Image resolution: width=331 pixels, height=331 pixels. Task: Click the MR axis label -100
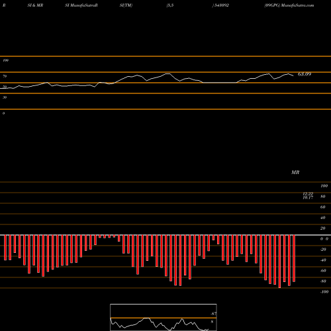(x=324, y=292)
